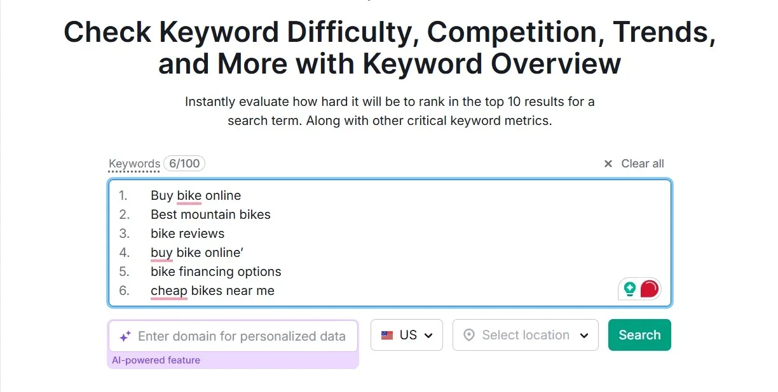Click the red extension icon in keywords box

649,289
